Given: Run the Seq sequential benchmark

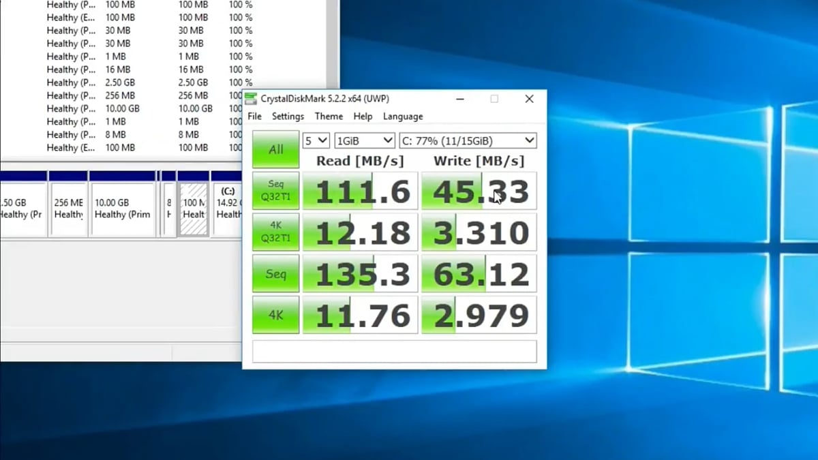Looking at the screenshot, I should pyautogui.click(x=275, y=273).
